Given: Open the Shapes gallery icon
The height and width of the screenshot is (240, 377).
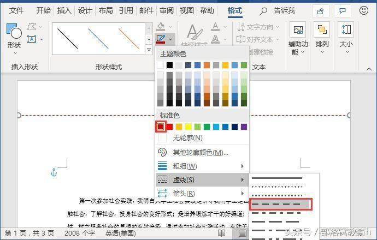Looking at the screenshot, I should (14, 31).
